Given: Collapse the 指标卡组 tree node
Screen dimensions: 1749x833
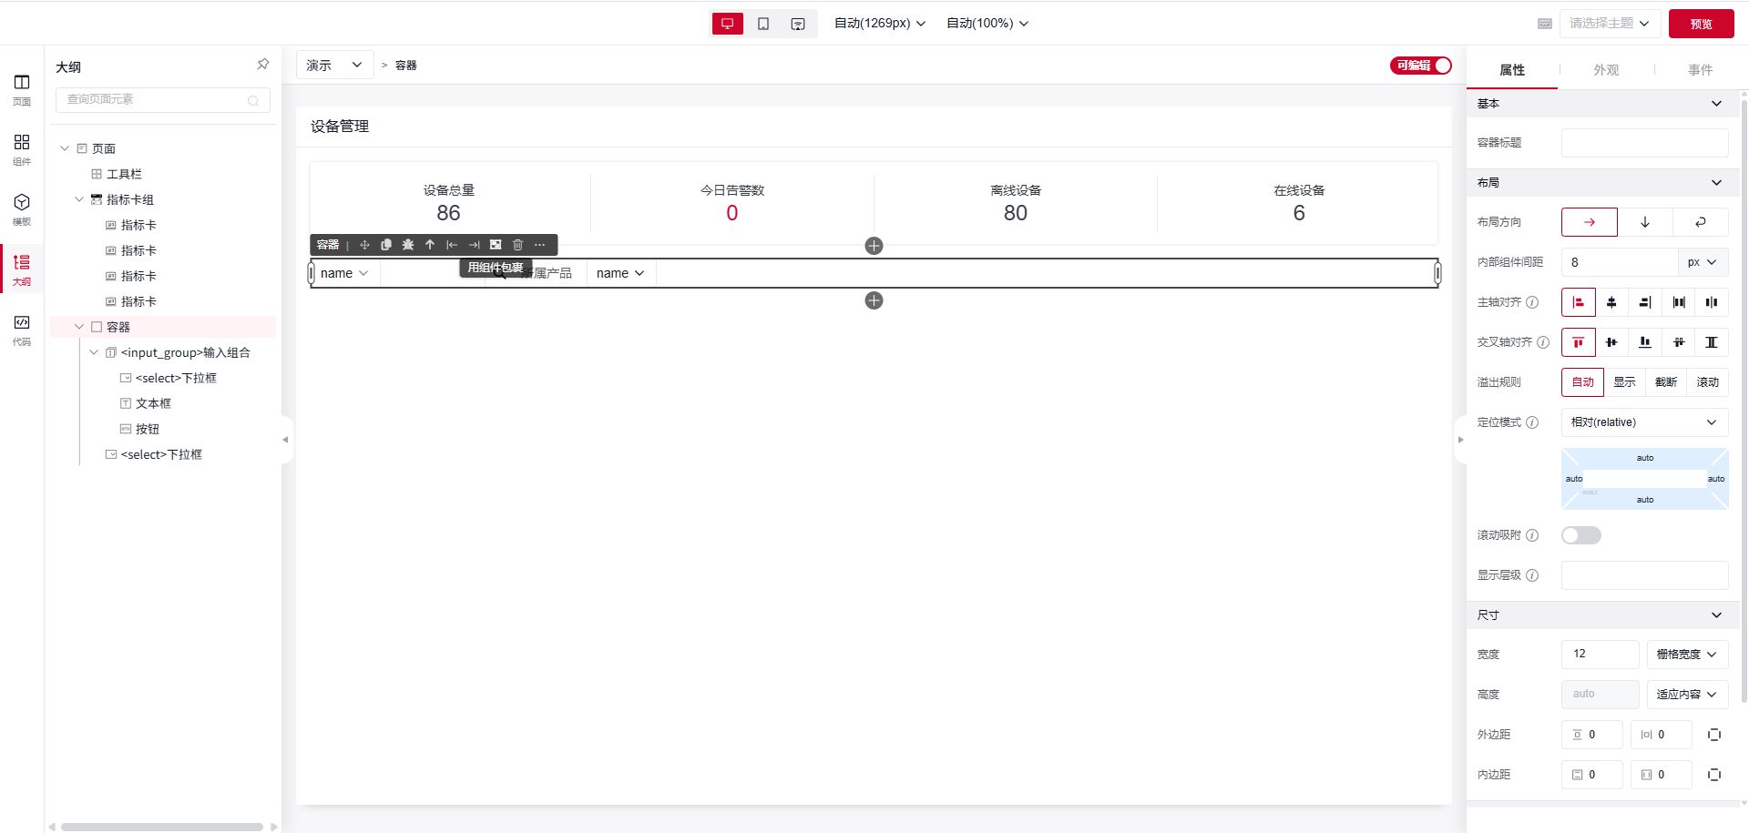Looking at the screenshot, I should pyautogui.click(x=79, y=199).
